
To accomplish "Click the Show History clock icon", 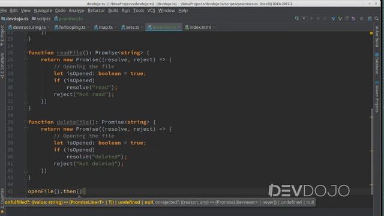I will point(347,19).
